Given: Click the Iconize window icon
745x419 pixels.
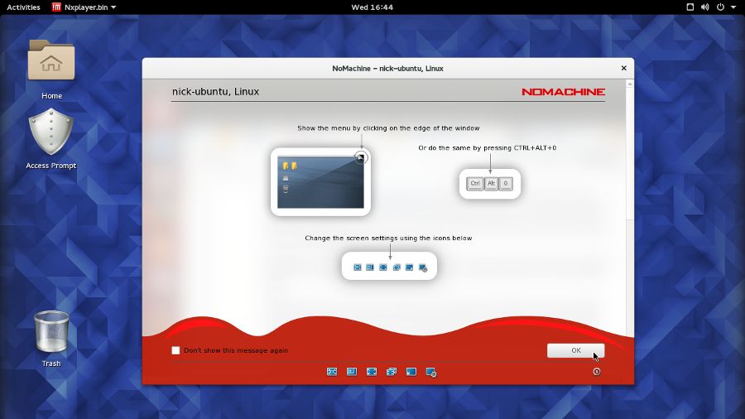Looking at the screenshot, I should pos(411,372).
